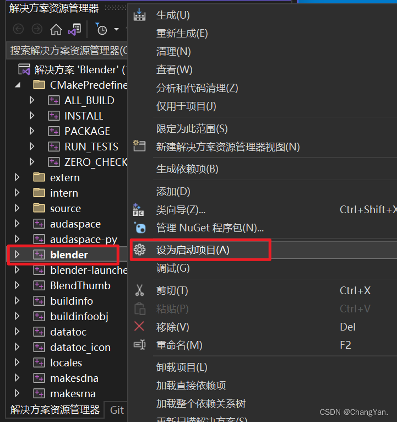Click the Class Wizard icon
The image size is (397, 422).
pyautogui.click(x=139, y=209)
